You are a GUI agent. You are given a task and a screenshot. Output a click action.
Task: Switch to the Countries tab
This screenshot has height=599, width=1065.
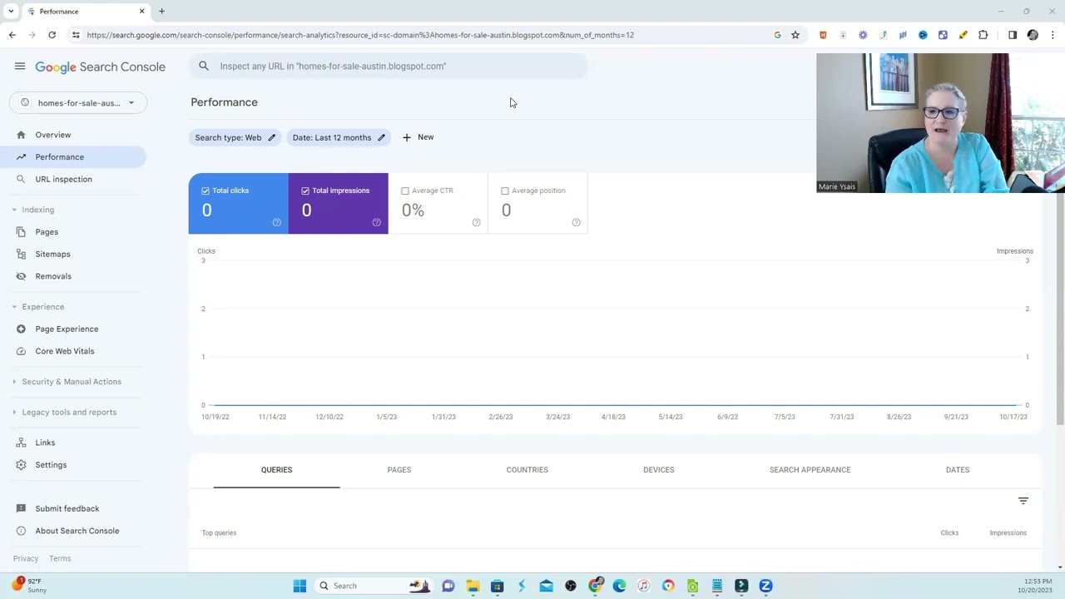point(527,470)
